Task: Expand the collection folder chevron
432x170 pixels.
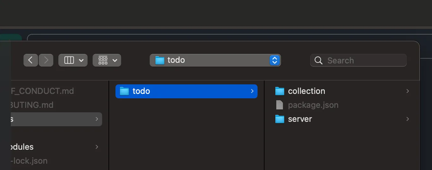Action: pos(408,91)
